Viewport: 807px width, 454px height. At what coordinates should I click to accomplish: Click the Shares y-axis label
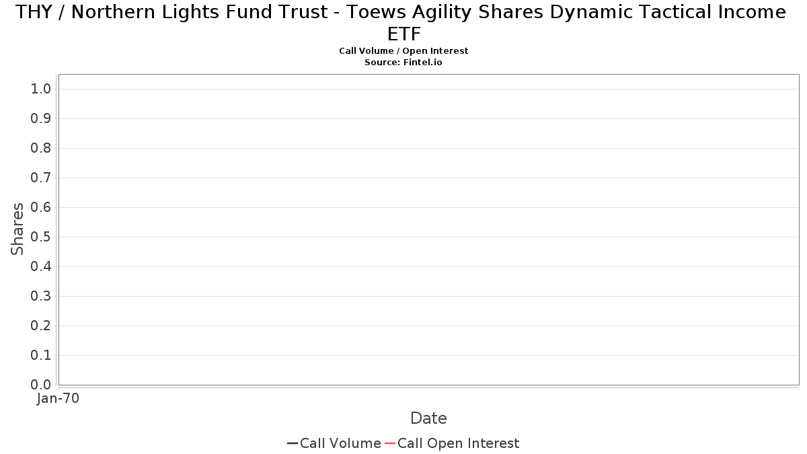[17, 229]
